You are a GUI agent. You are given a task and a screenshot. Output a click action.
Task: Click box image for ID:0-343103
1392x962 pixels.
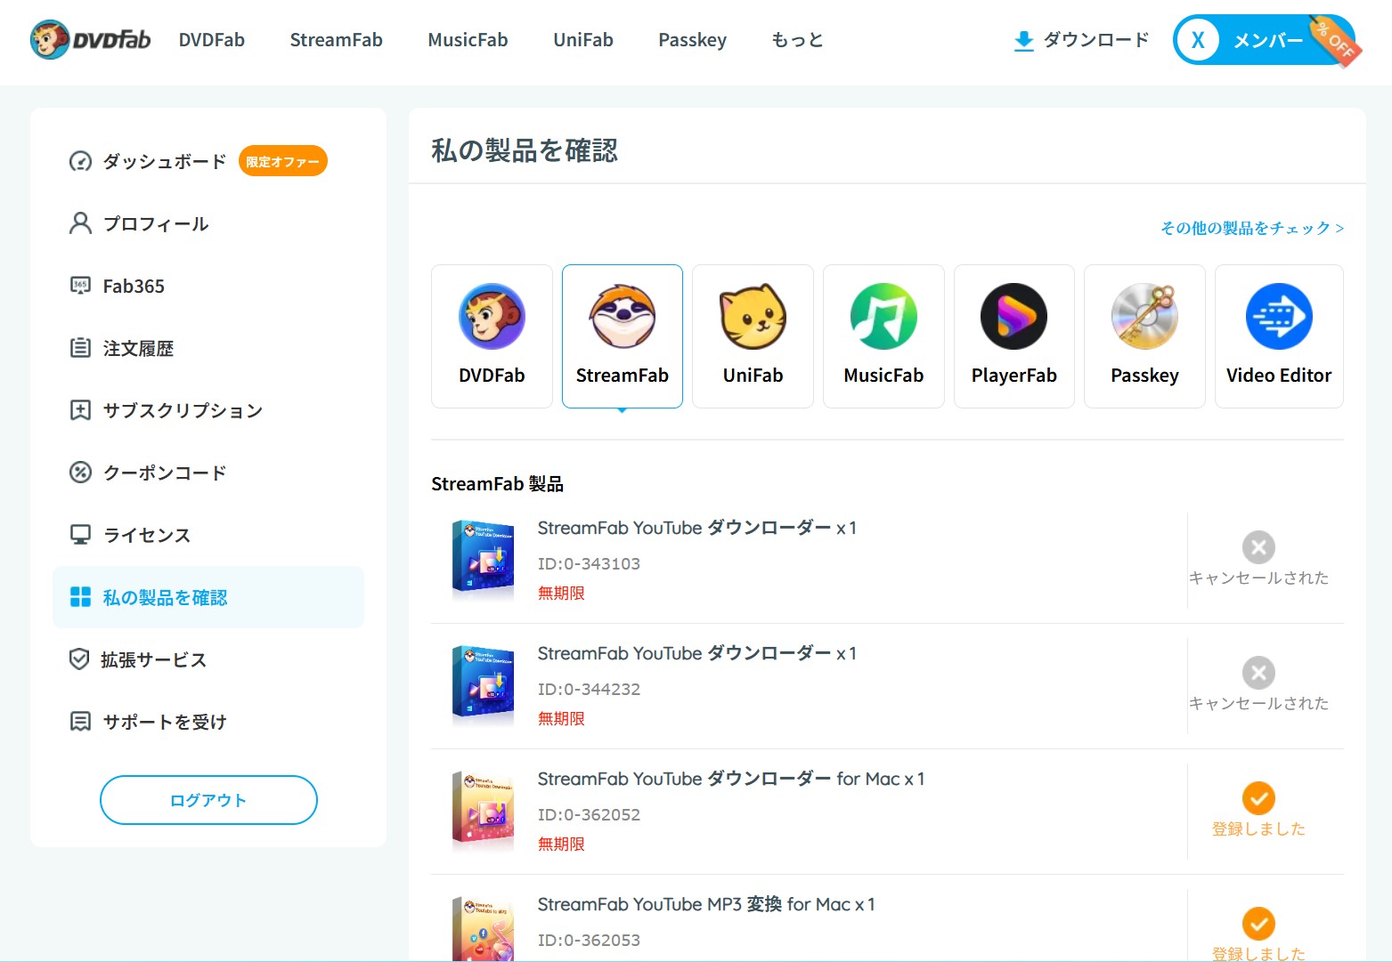483,558
